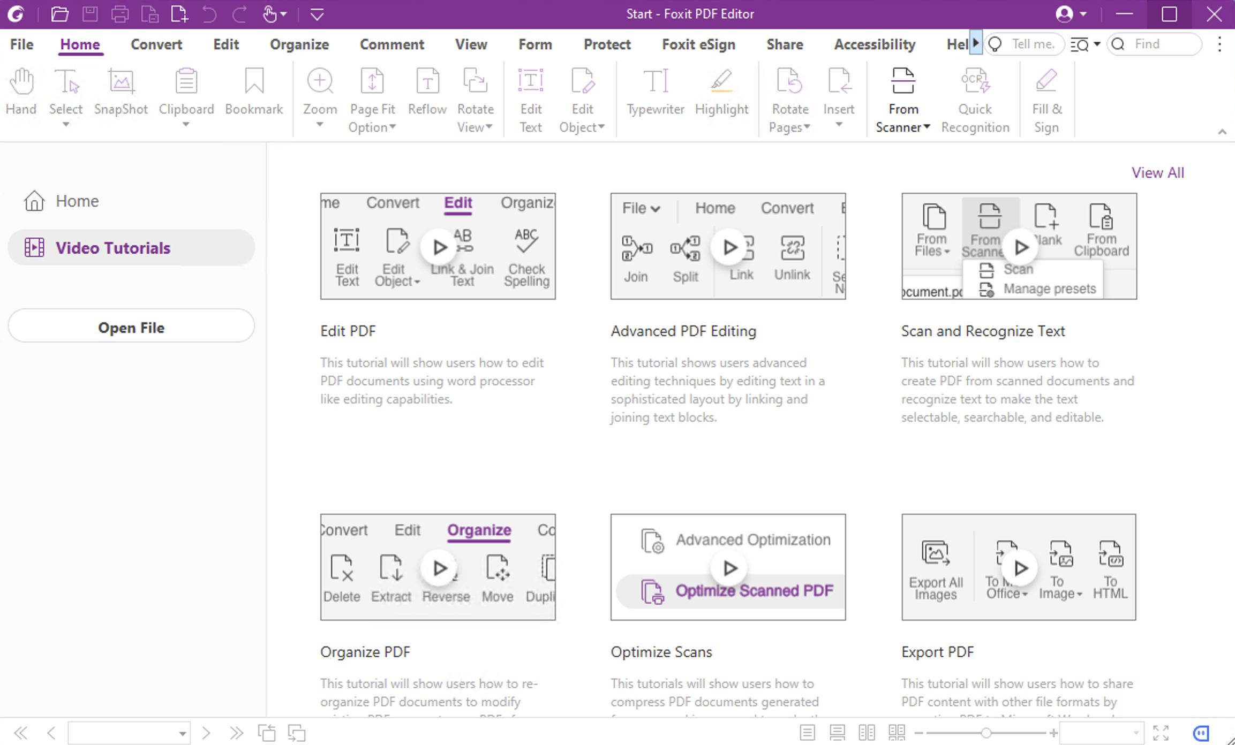Screen dimensions: 1235x745
Task: Click the next view icon in status bar
Action: [x=297, y=733]
